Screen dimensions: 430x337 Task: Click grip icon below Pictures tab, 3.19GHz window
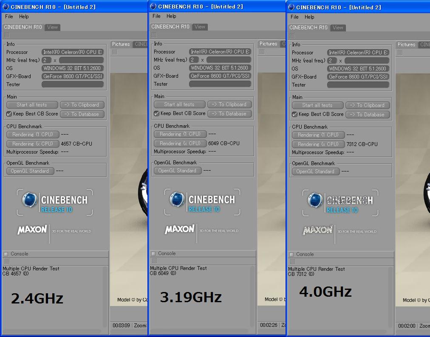(x=262, y=51)
